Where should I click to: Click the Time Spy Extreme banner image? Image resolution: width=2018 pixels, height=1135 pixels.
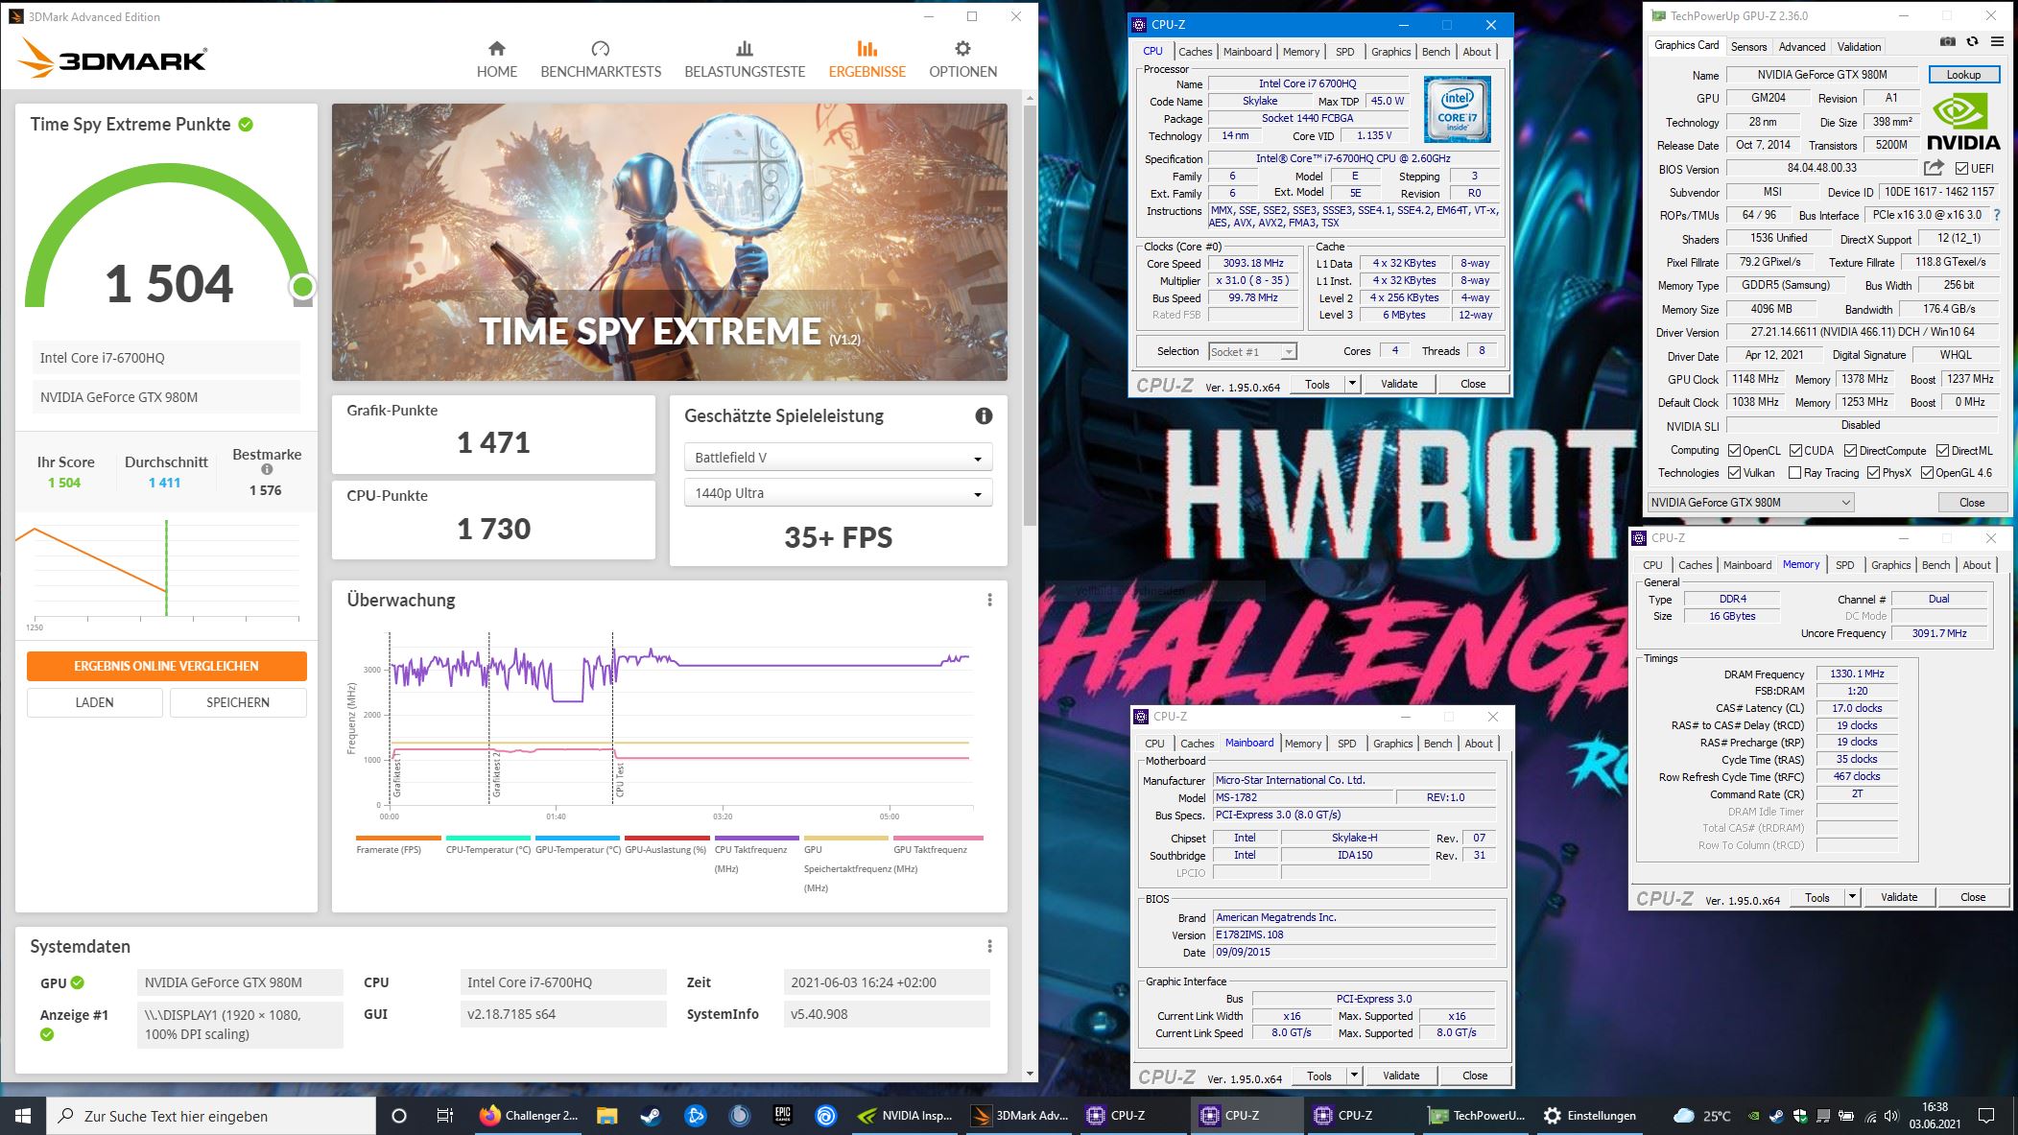click(670, 242)
